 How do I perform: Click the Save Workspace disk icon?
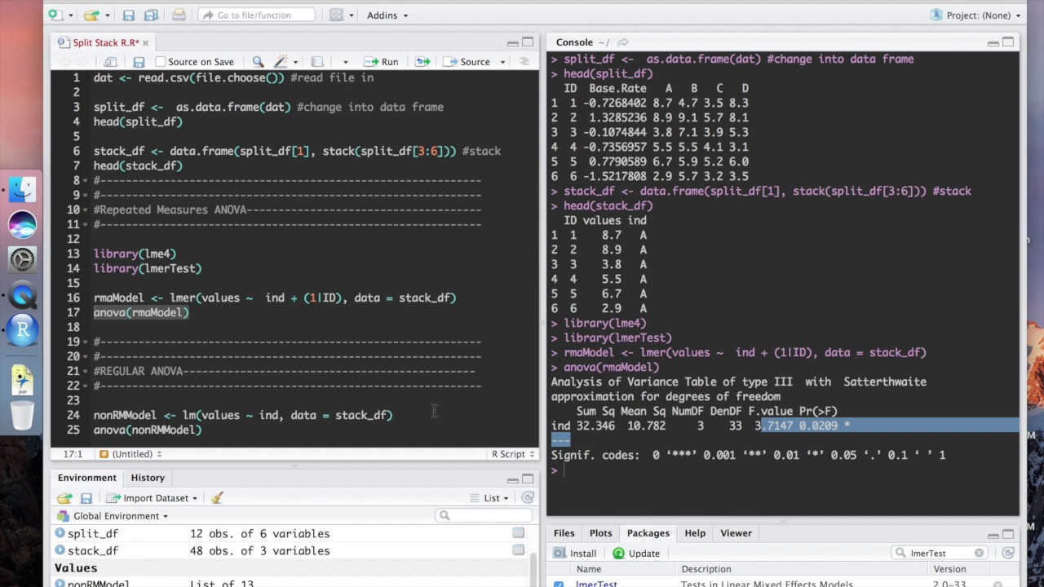tap(86, 498)
